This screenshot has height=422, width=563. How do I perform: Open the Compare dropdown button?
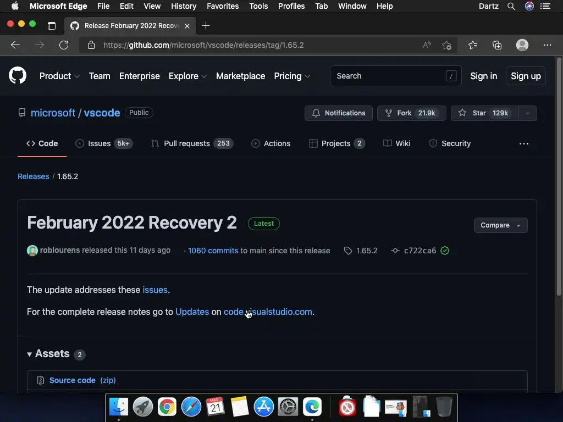coord(500,225)
